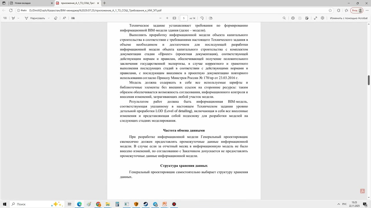The image size is (371, 208).
Task: Go back to previous page
Action: coord(4,10)
